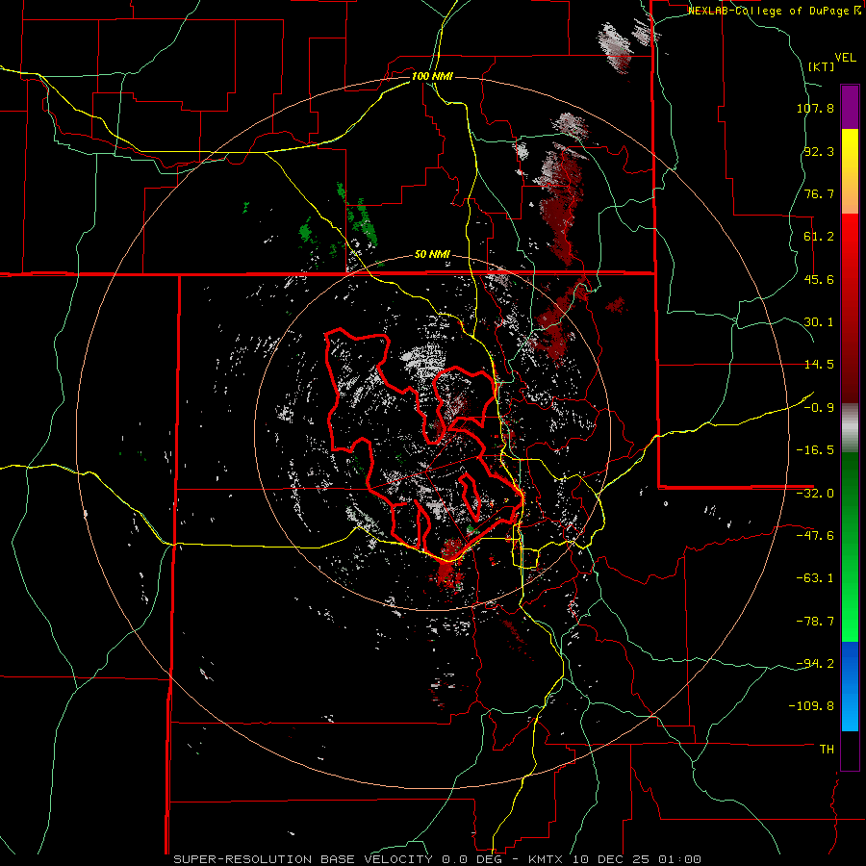The image size is (866, 866).
Task: Select the -94.2 velocity scale value
Action: (815, 663)
